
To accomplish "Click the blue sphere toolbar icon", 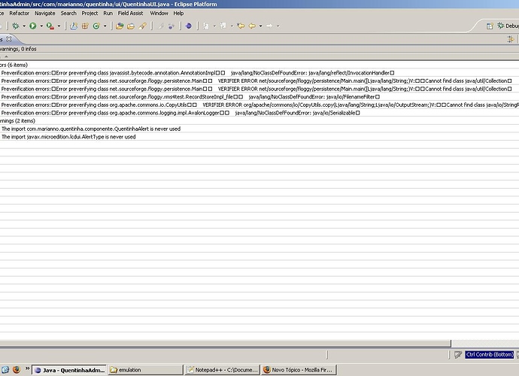I will point(189,26).
